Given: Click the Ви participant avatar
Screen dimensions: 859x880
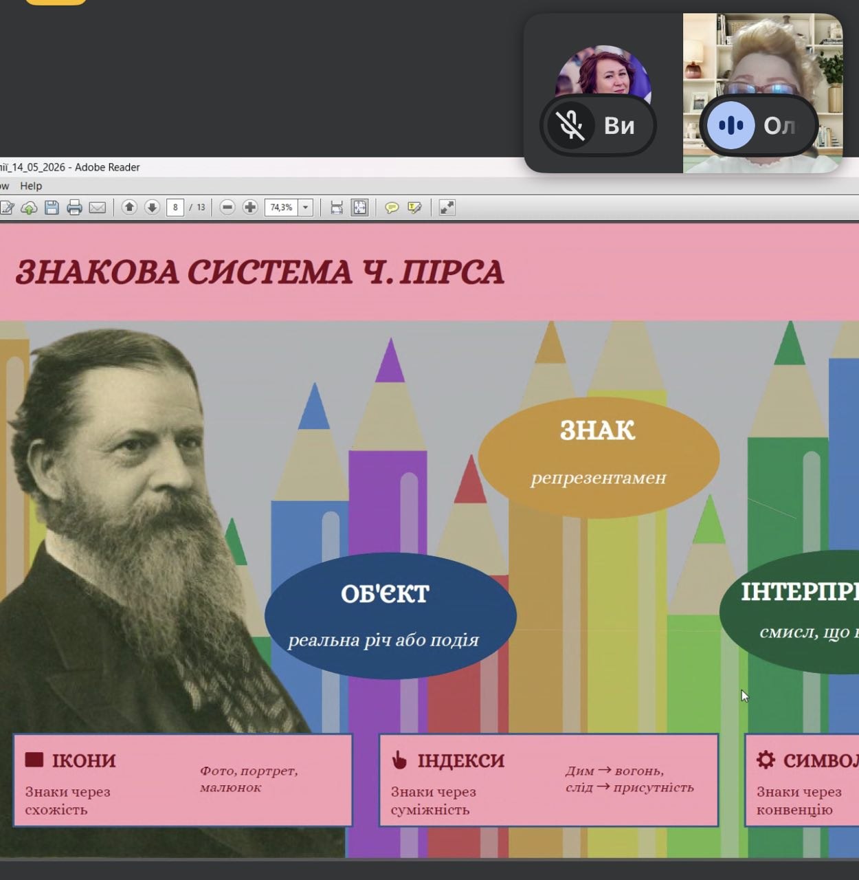Looking at the screenshot, I should coord(603,72).
